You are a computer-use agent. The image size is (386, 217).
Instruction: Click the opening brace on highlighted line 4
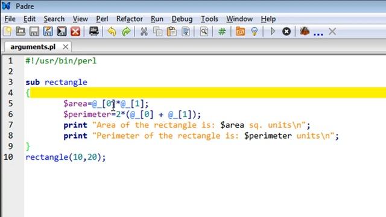click(28, 93)
